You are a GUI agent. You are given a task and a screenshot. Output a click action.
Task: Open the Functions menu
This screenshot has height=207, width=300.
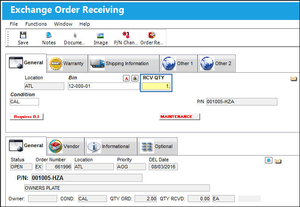pyautogui.click(x=36, y=24)
